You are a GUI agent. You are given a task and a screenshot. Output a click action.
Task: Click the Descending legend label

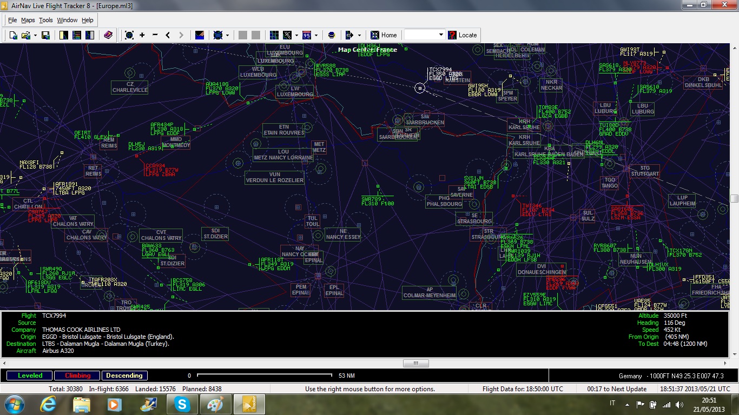[124, 376]
